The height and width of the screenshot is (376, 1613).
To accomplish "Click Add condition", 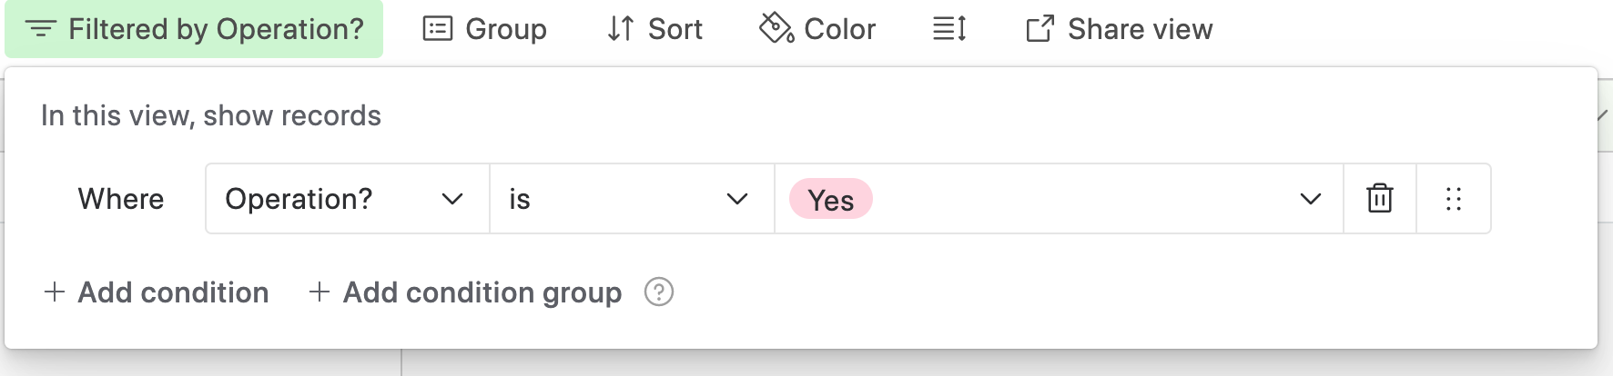I will (x=157, y=292).
